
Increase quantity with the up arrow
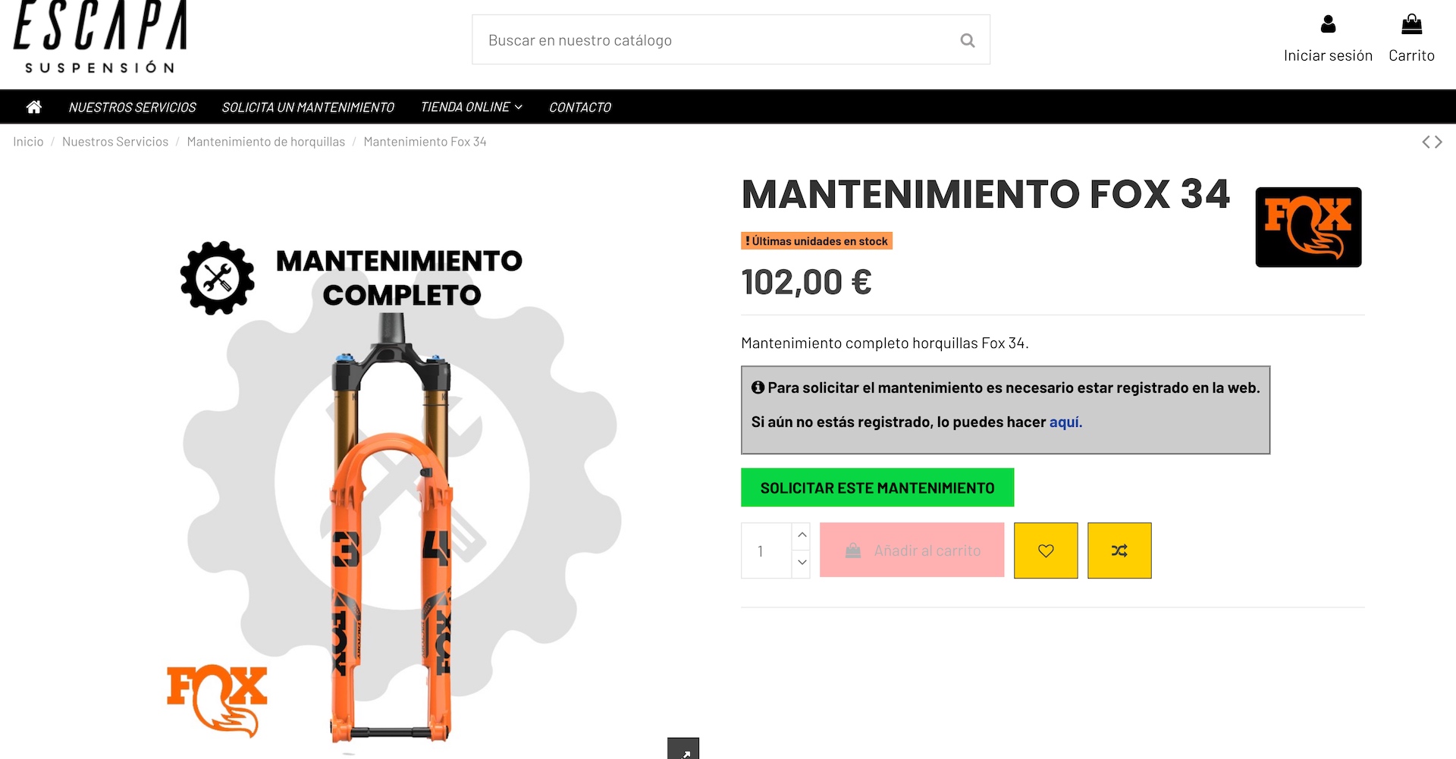tap(802, 535)
